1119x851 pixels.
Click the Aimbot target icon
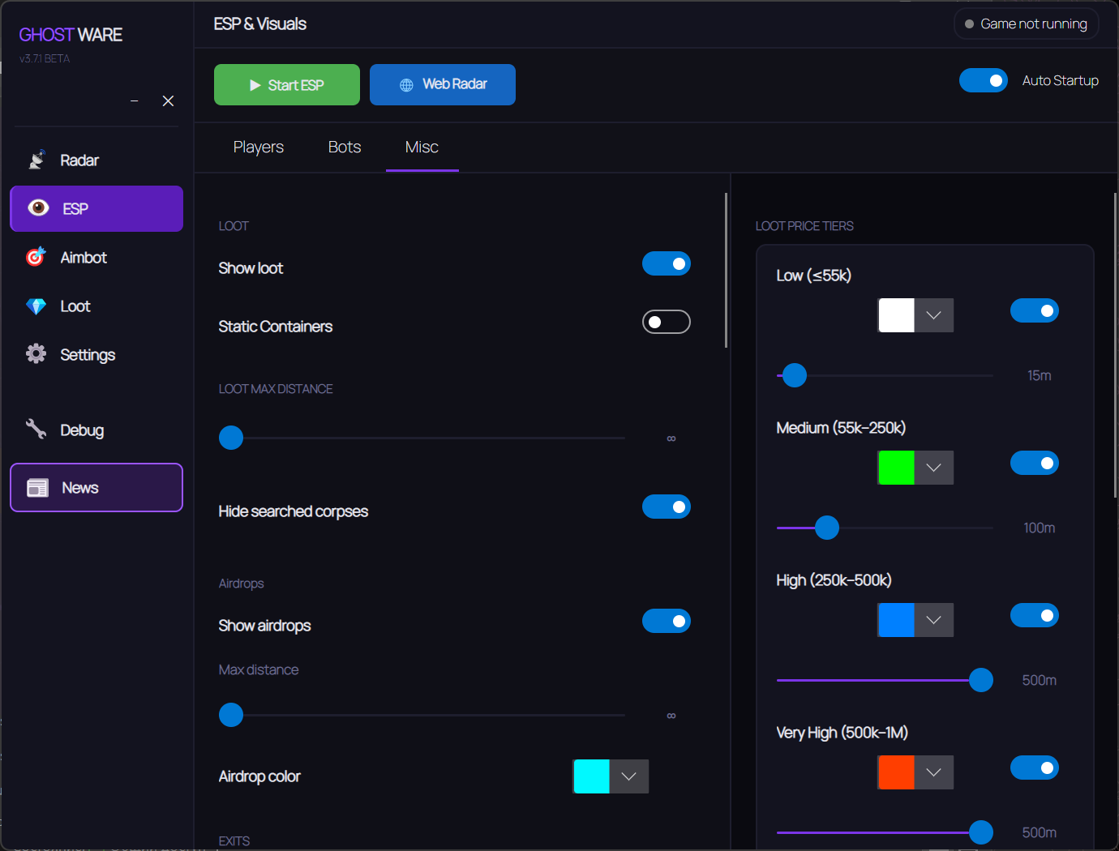(x=36, y=257)
